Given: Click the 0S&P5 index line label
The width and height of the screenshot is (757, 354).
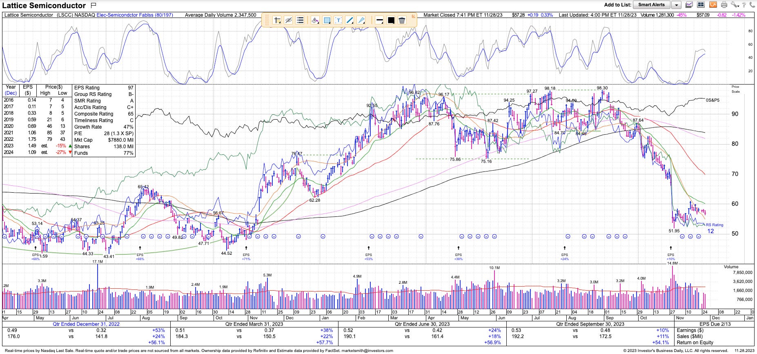Looking at the screenshot, I should (712, 100).
